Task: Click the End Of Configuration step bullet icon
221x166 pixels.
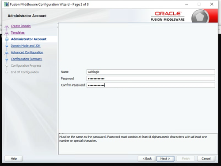Action: point(7,72)
